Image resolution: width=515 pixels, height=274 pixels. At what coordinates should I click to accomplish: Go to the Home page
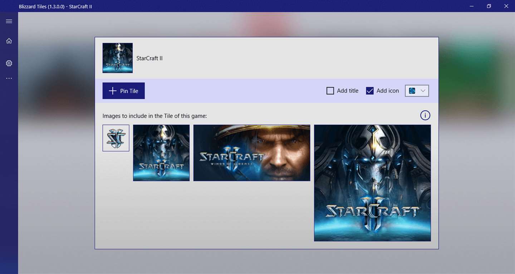coord(9,41)
